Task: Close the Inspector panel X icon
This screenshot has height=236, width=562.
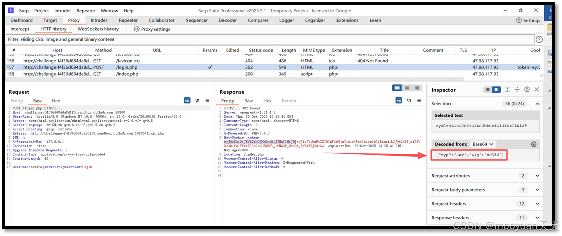Action: (537, 89)
